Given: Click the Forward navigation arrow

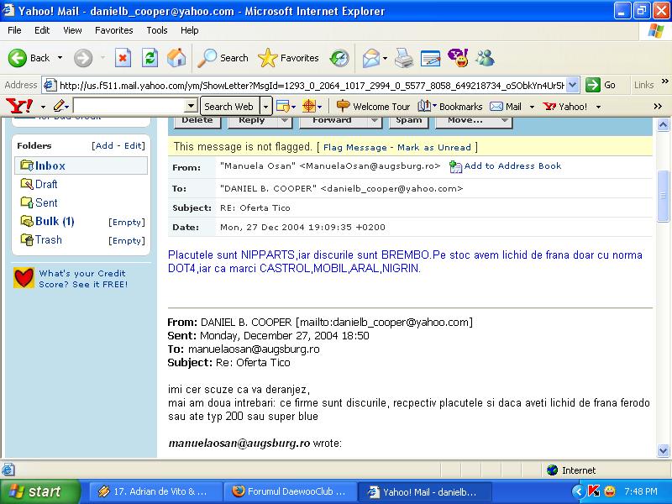Looking at the screenshot, I should click(x=83, y=58).
